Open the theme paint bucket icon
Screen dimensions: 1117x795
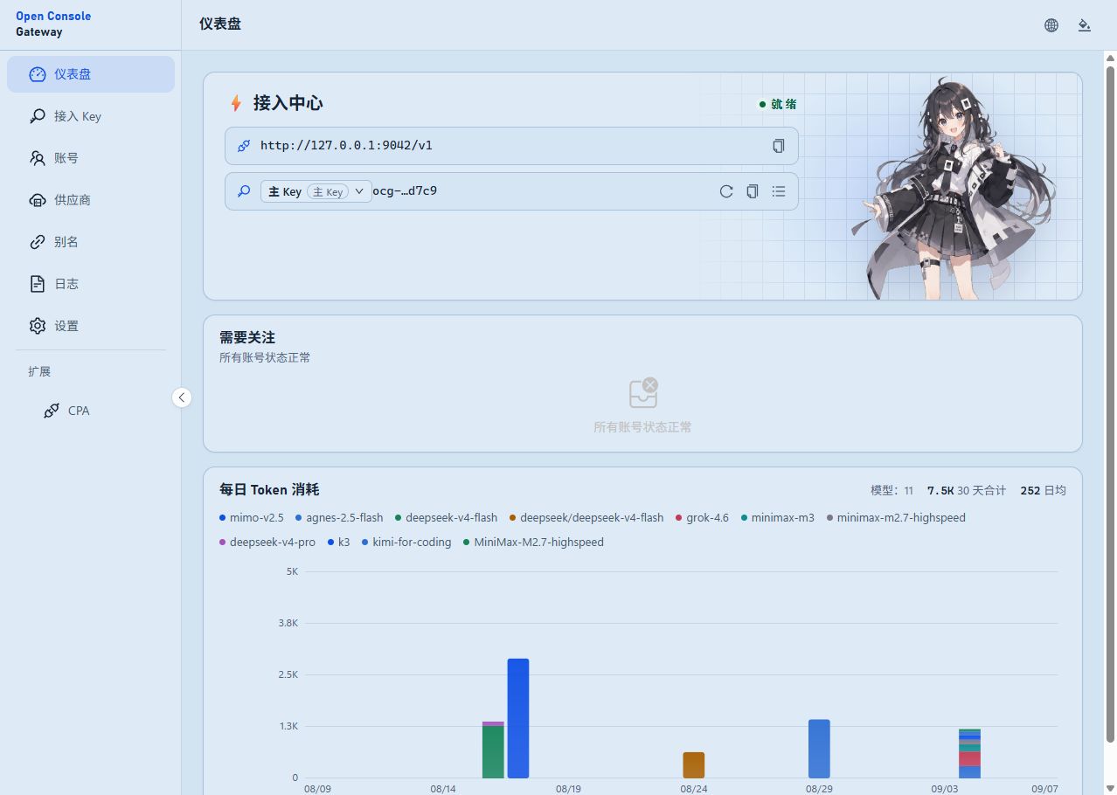(x=1085, y=25)
